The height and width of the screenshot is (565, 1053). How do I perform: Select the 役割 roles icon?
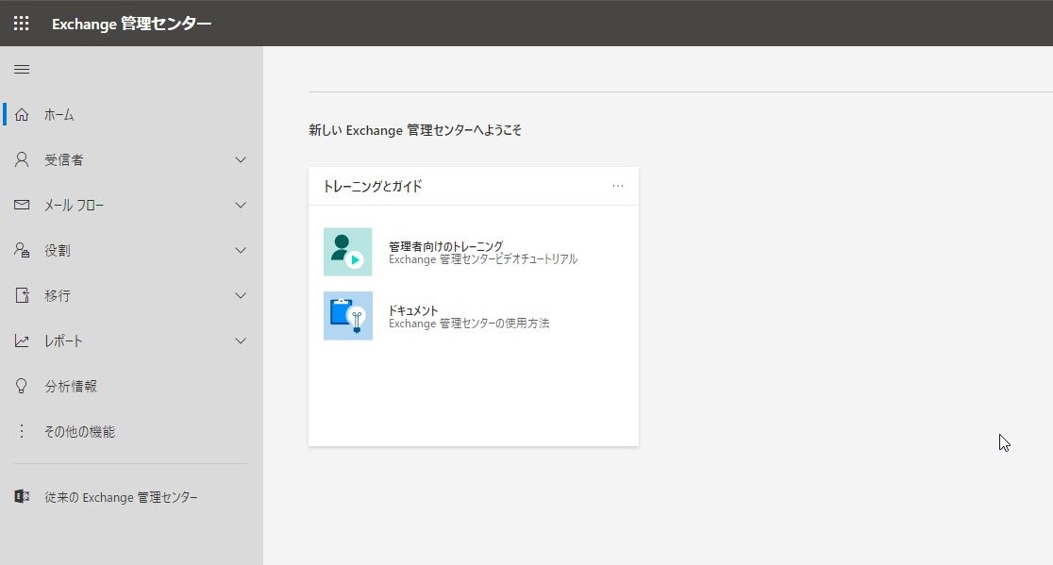click(x=21, y=250)
